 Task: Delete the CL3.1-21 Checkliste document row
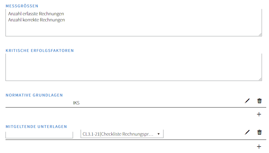coord(259,132)
